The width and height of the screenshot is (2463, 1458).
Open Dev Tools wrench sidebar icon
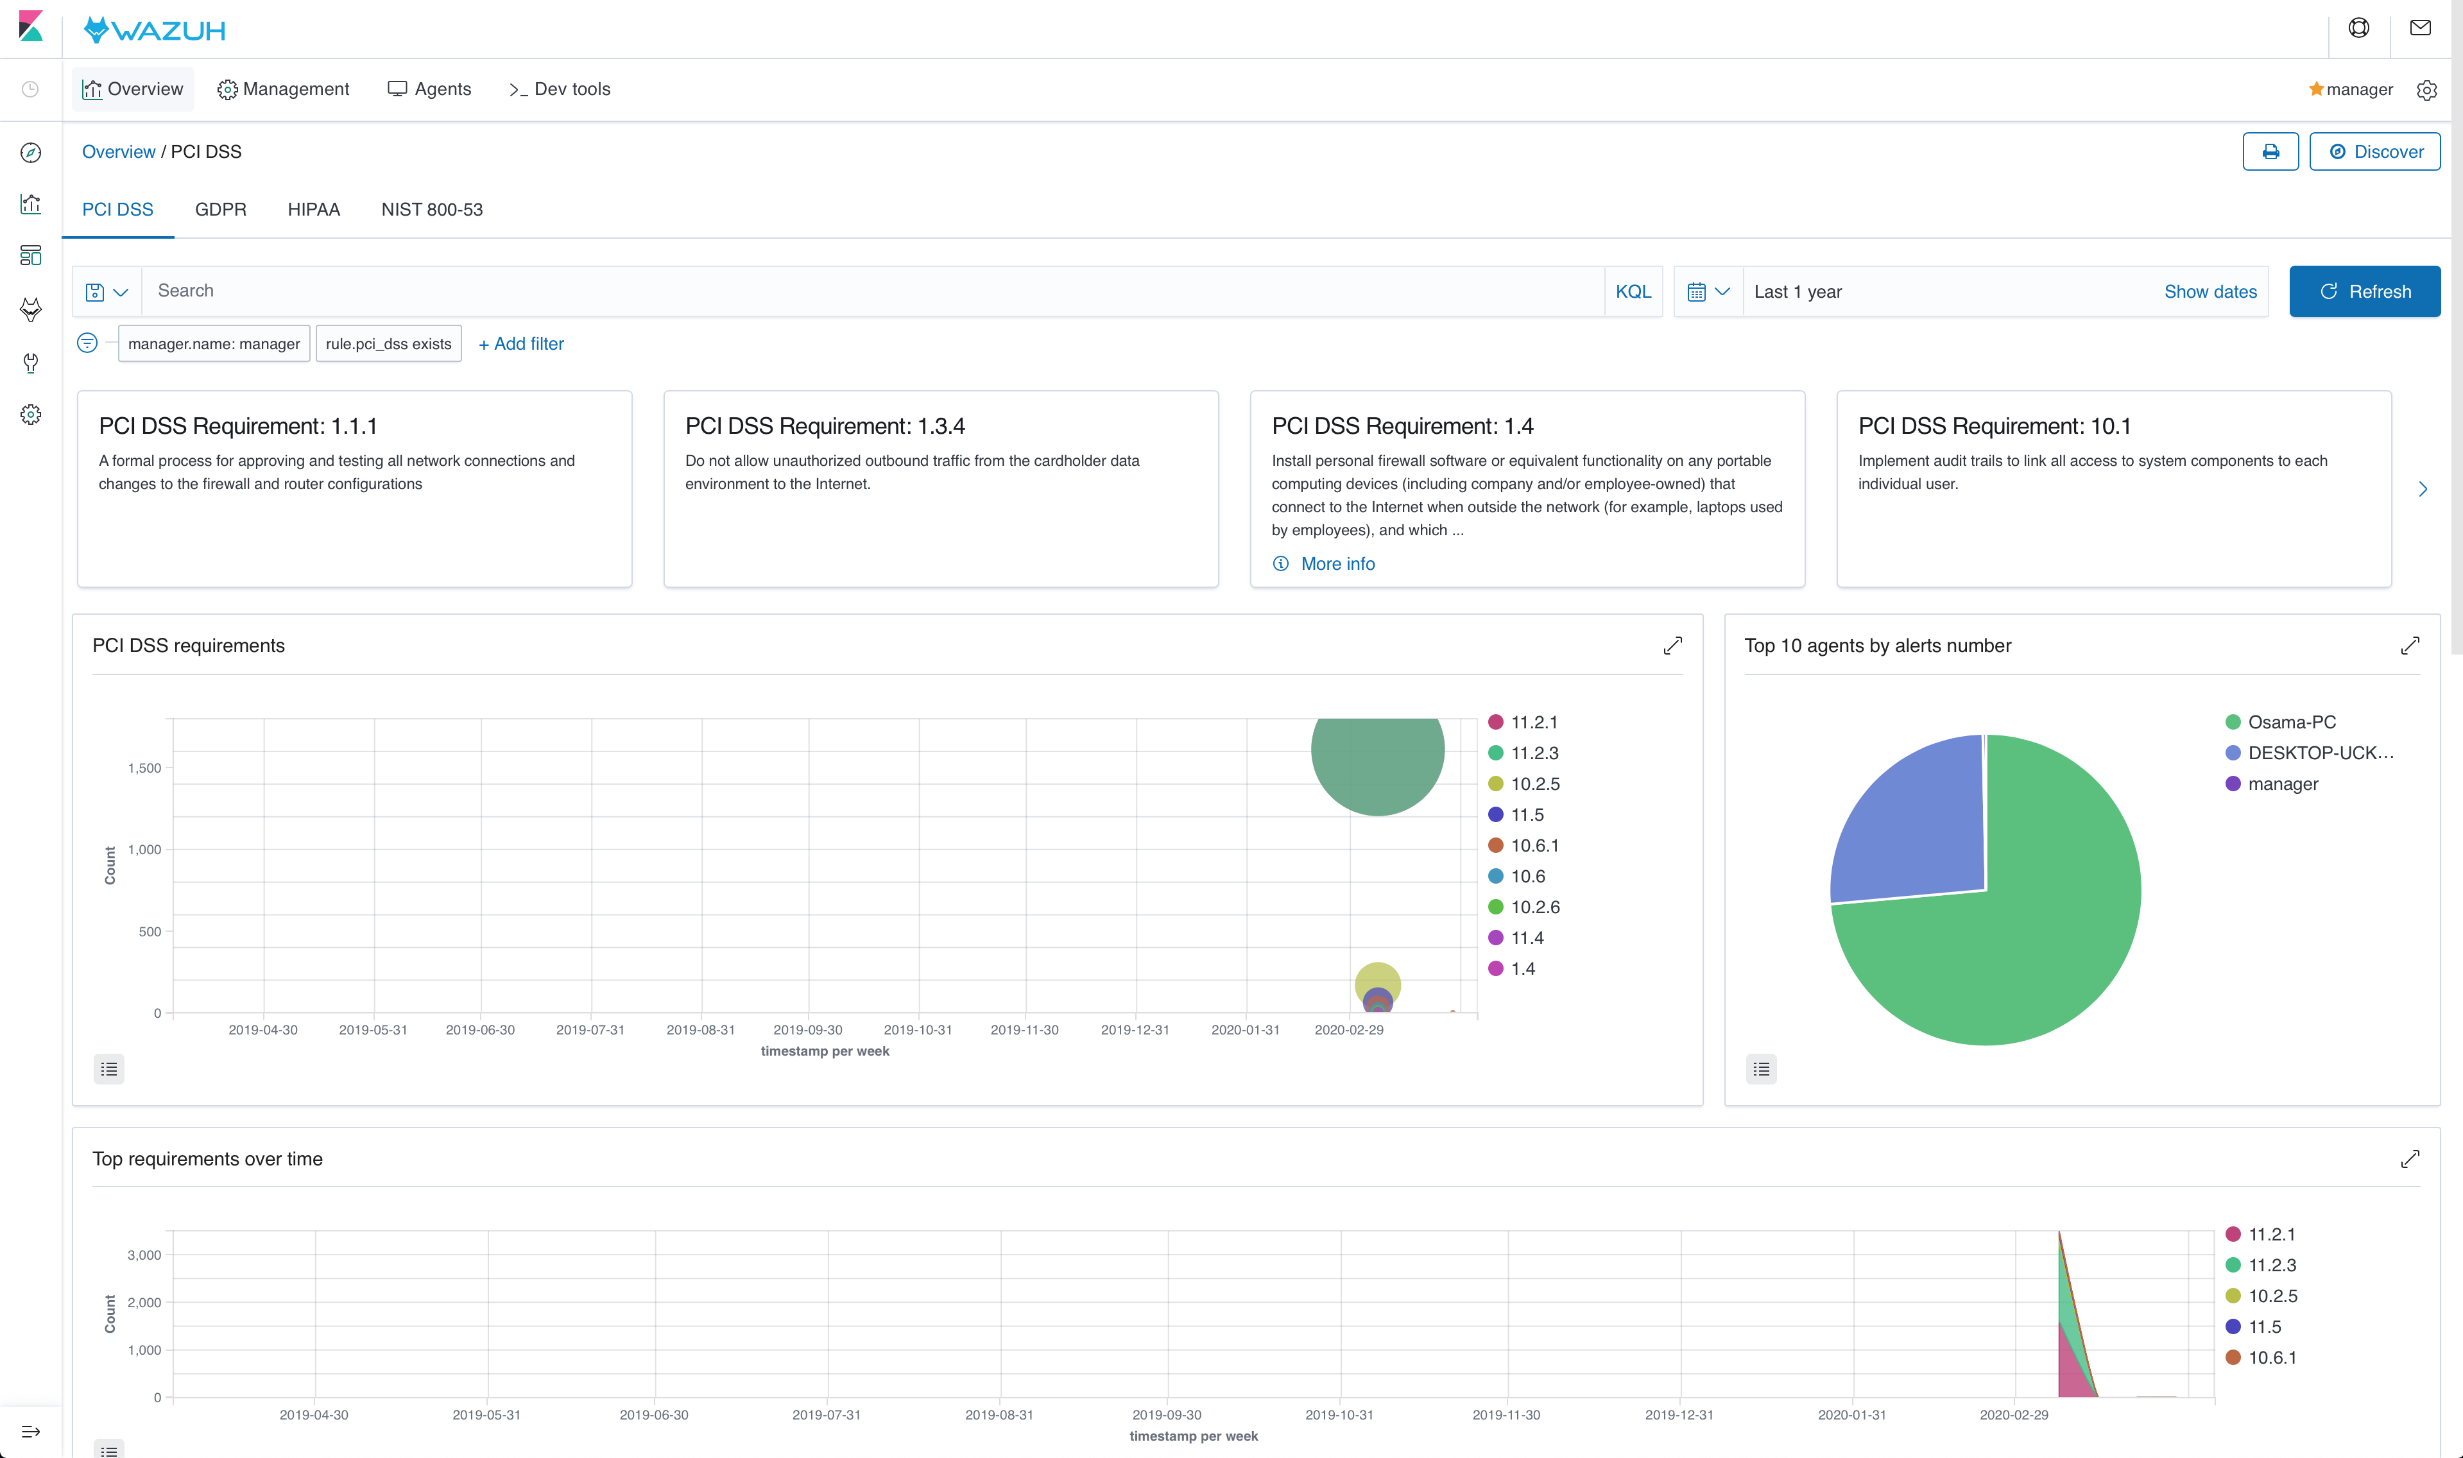pos(30,363)
